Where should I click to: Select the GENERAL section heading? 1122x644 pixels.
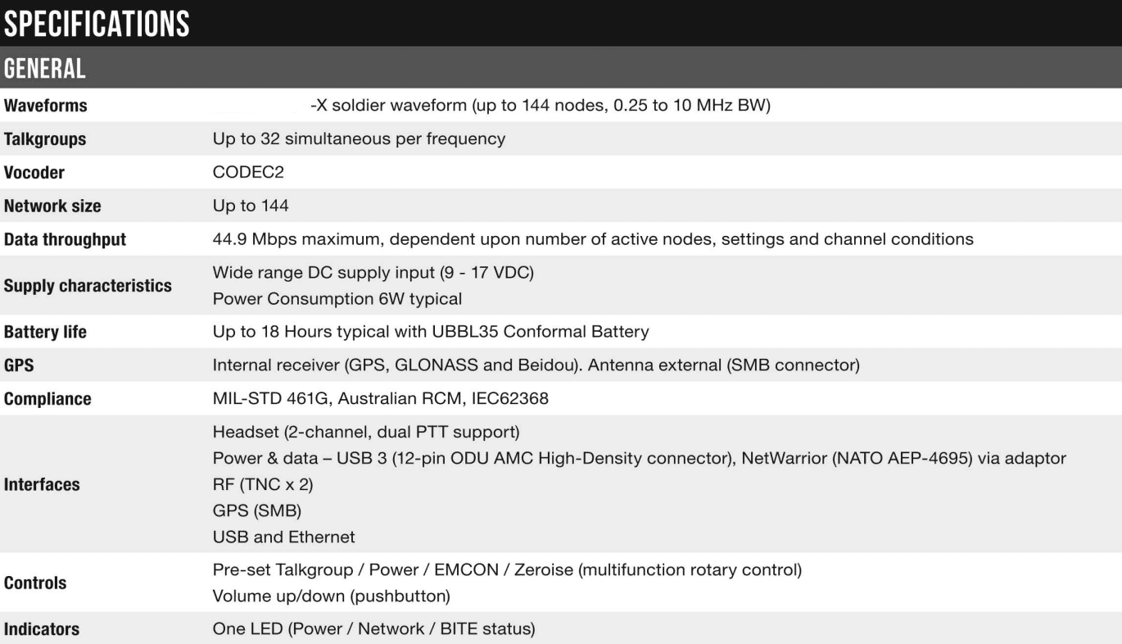[x=45, y=69]
